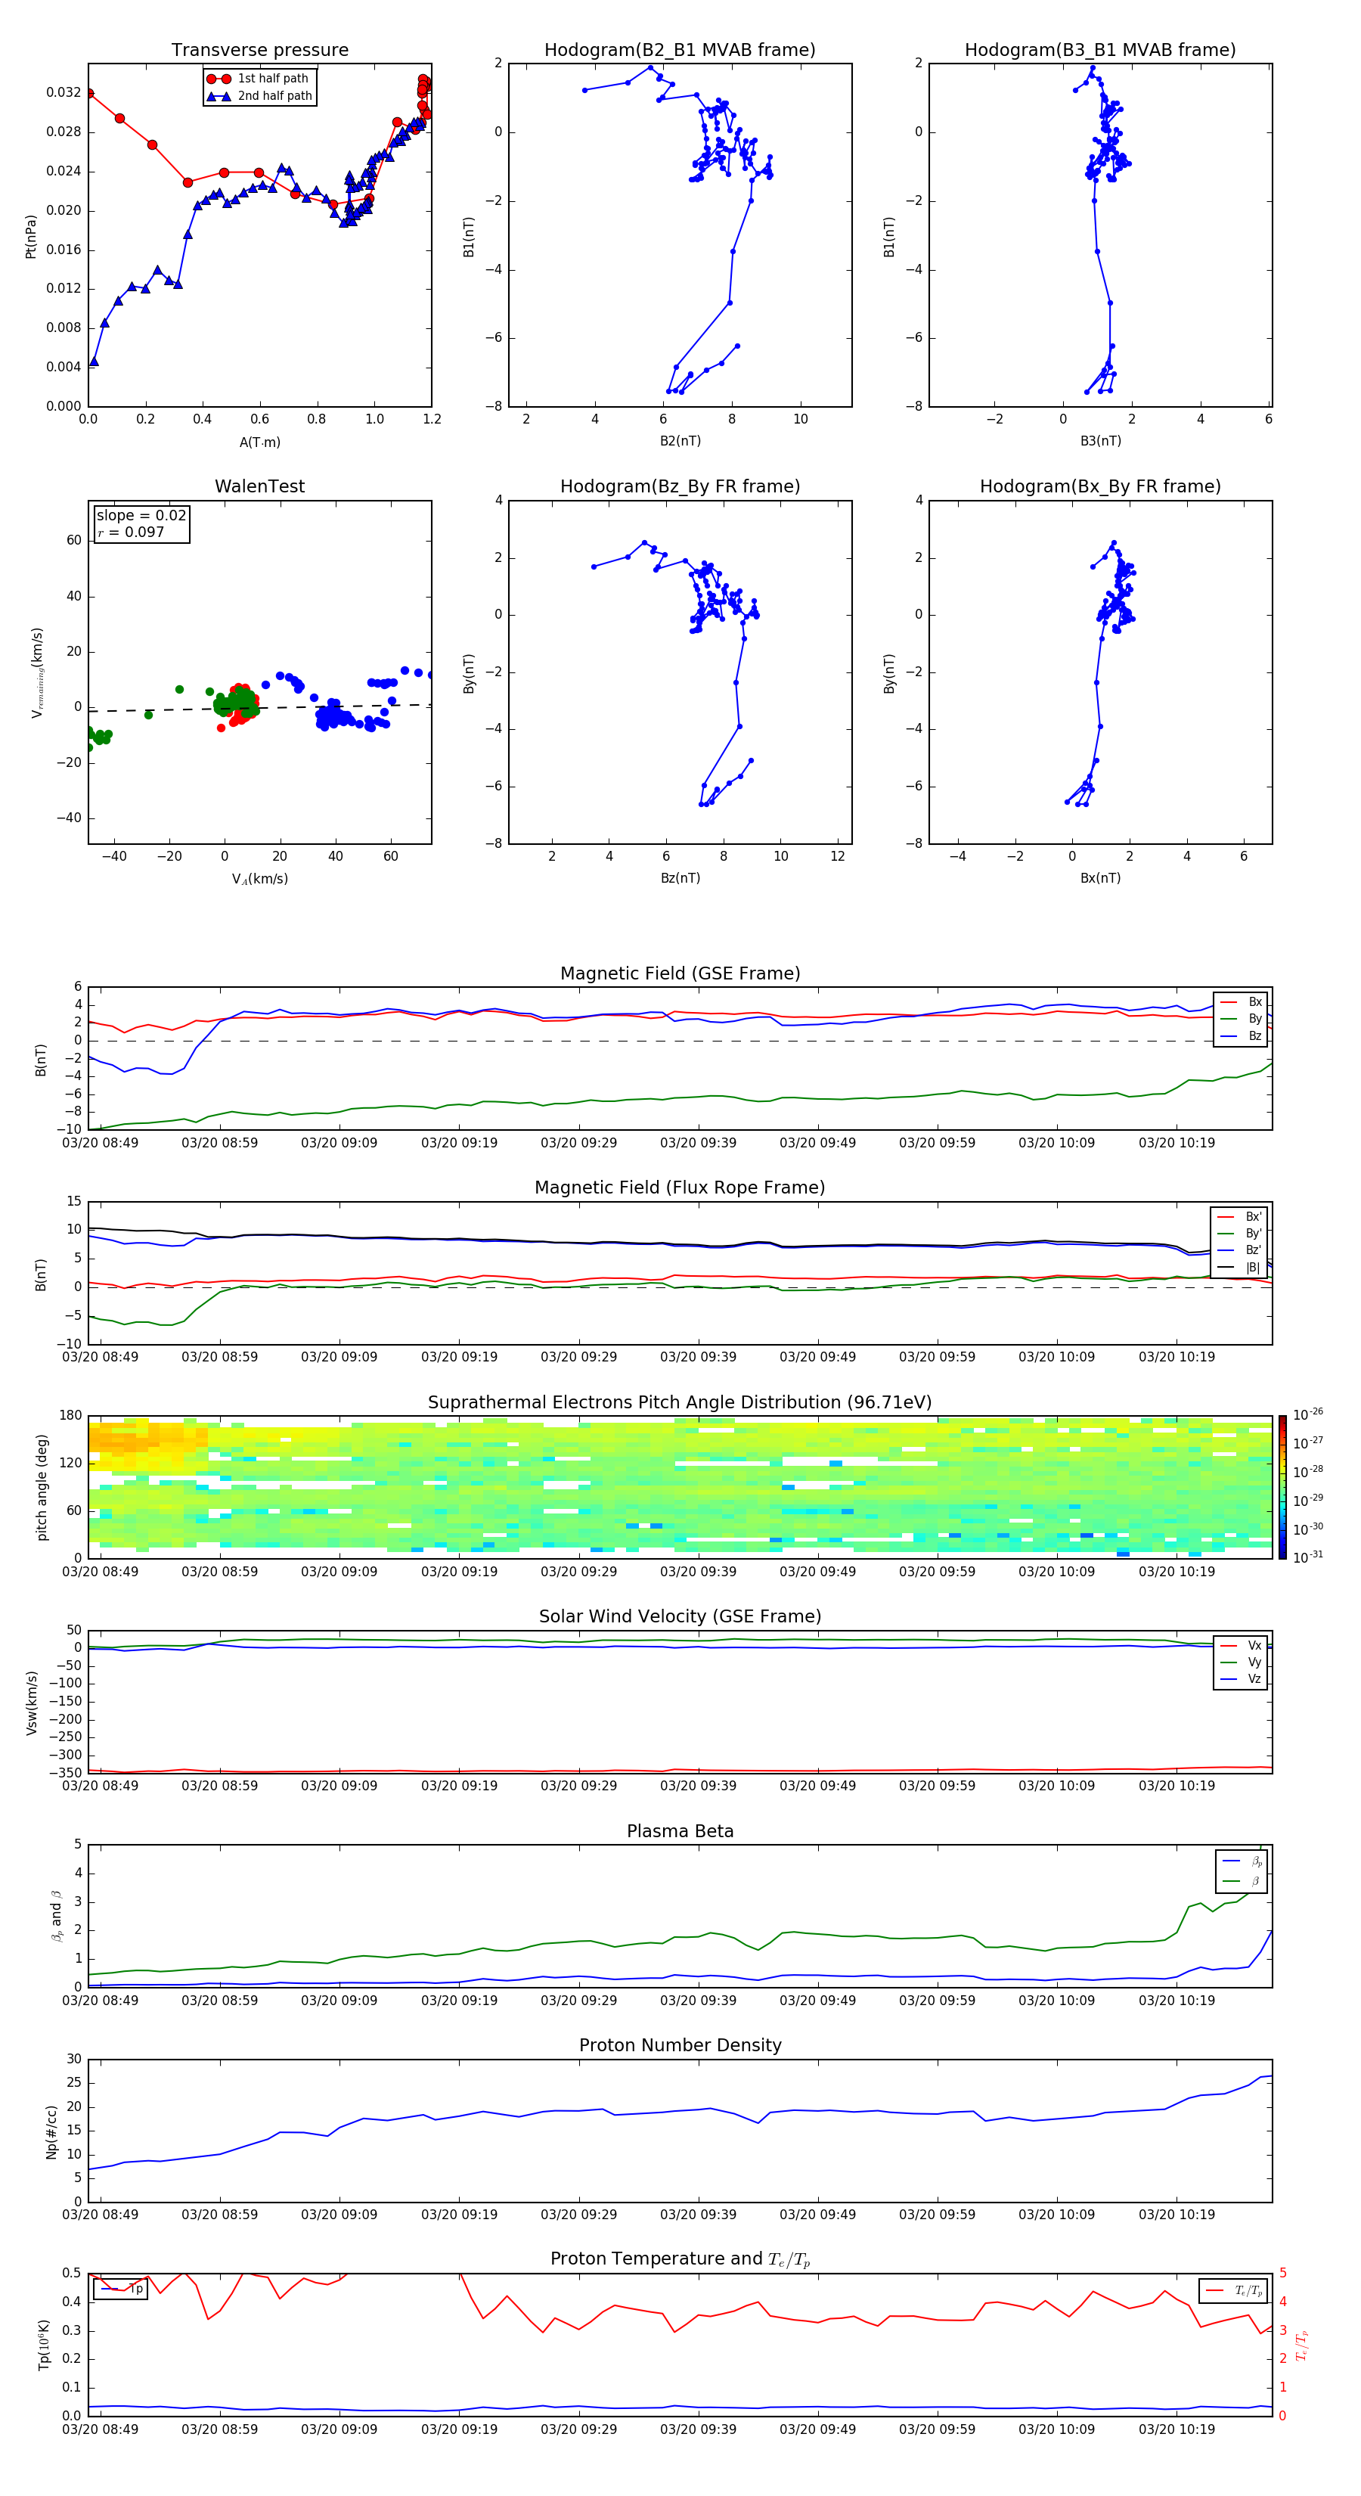Click the 'Proton Temperature and Te/Tp' title
The image size is (1361, 2496).
pos(680,2259)
